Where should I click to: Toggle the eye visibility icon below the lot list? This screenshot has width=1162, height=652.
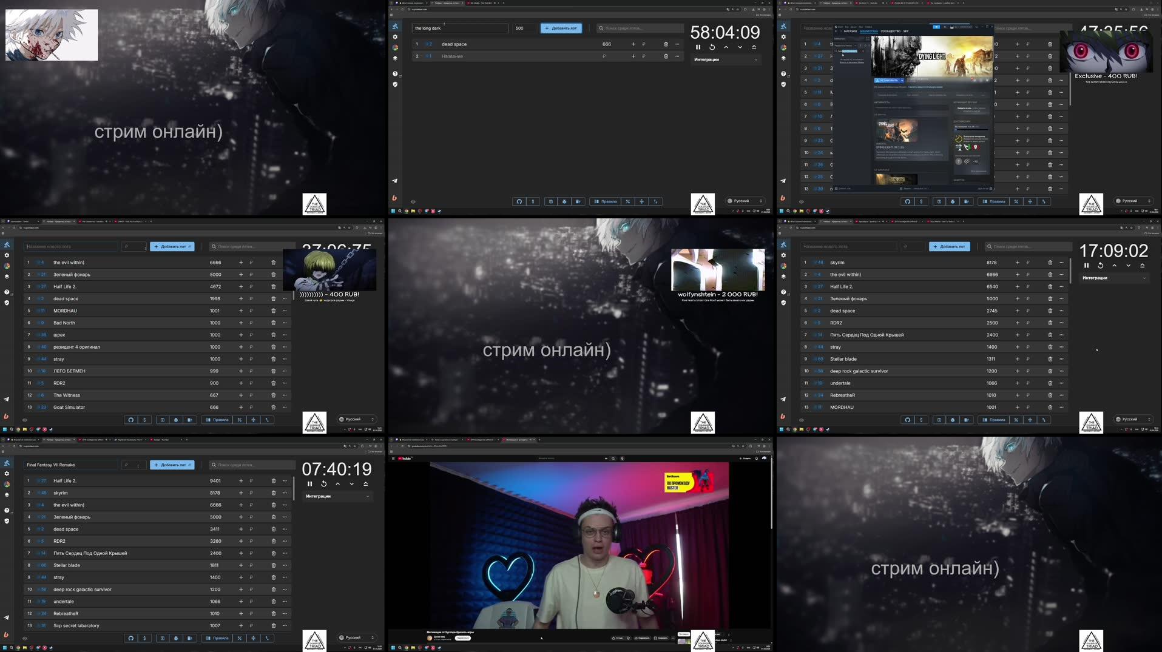point(412,201)
